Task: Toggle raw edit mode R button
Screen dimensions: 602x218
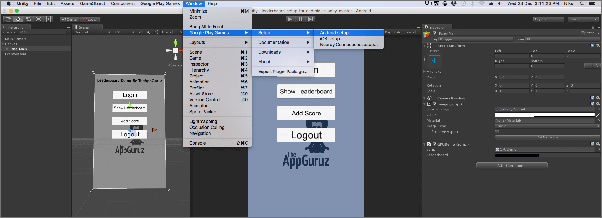Action: click(596, 66)
